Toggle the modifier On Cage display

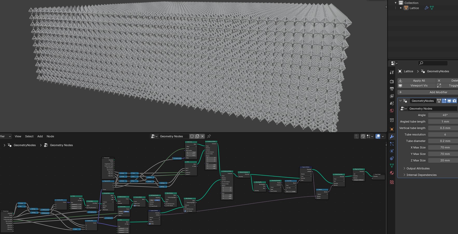click(x=439, y=101)
